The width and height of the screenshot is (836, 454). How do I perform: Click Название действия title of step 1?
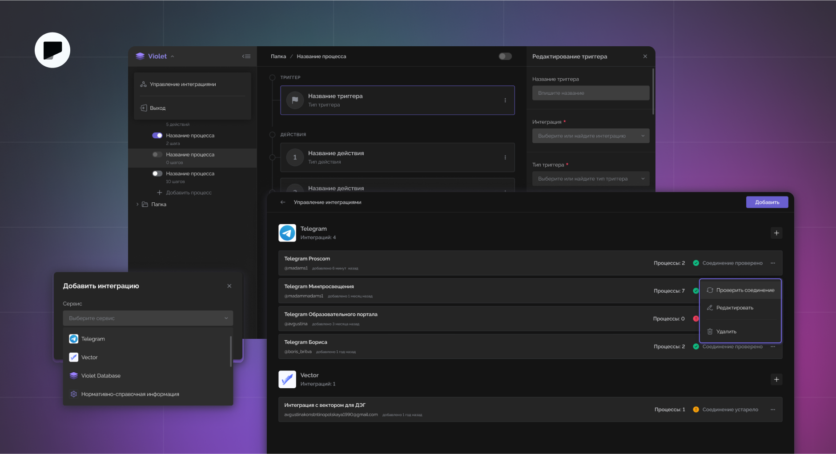(x=336, y=153)
